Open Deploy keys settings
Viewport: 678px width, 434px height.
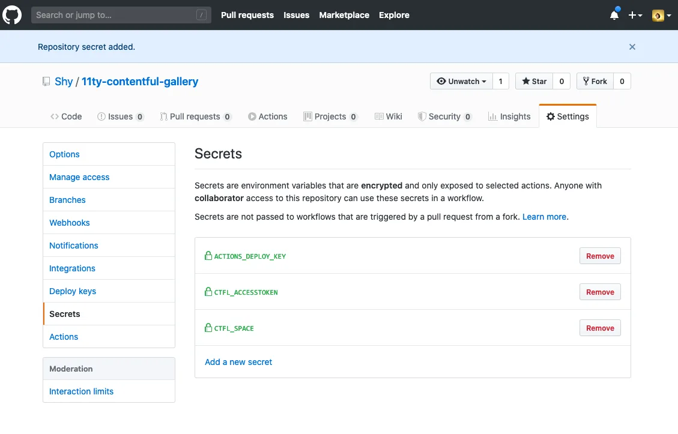(x=109, y=291)
